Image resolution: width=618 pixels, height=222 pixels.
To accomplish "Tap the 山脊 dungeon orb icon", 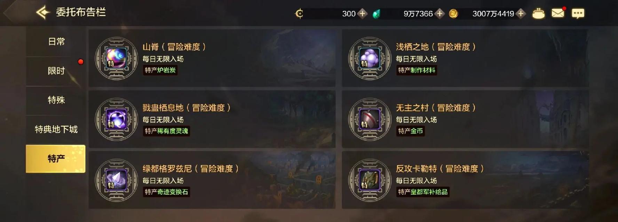I will (x=117, y=58).
